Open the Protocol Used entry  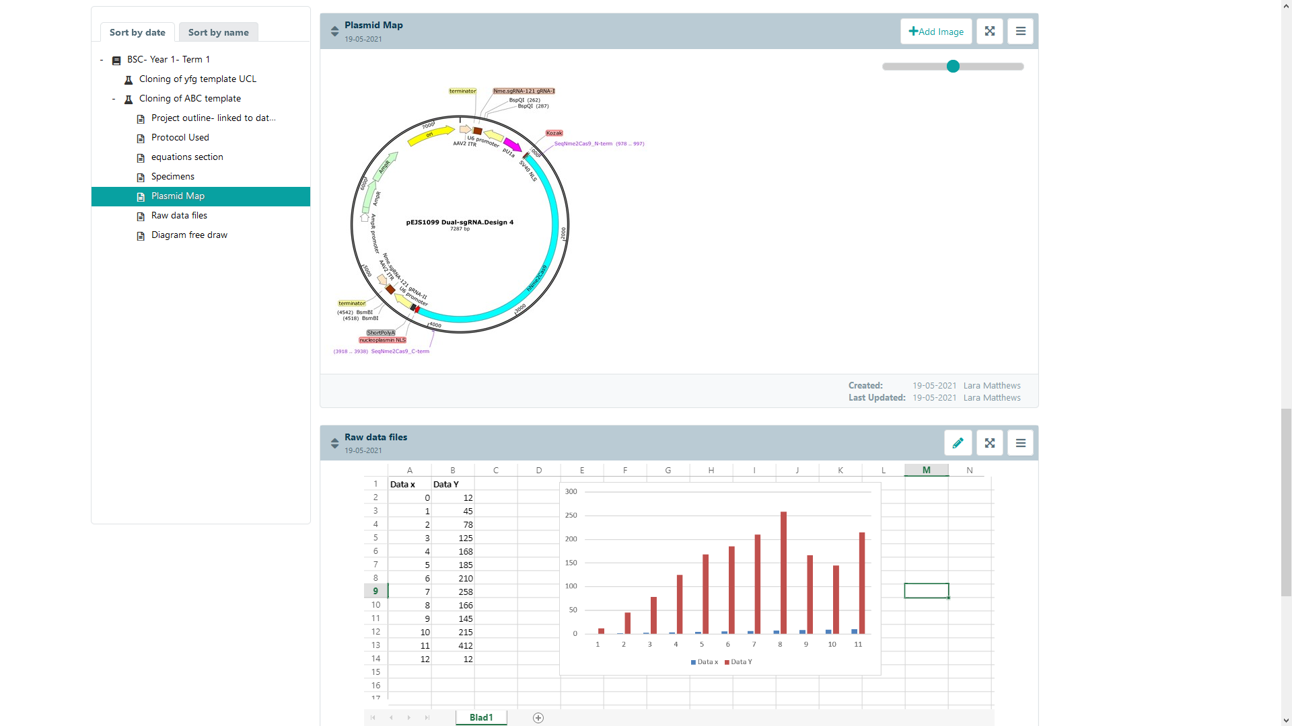(x=180, y=138)
